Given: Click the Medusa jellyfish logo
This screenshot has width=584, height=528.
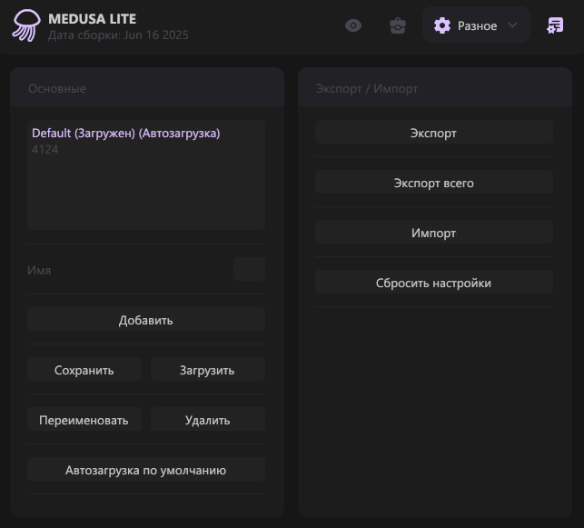Looking at the screenshot, I should [x=26, y=25].
